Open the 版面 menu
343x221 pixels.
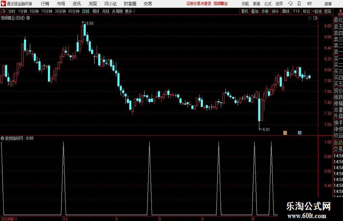pyautogui.click(x=257, y=4)
